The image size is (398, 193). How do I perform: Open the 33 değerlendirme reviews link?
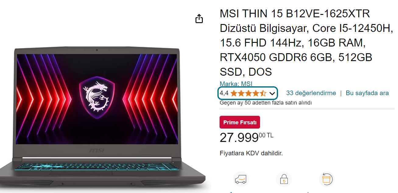(x=311, y=93)
